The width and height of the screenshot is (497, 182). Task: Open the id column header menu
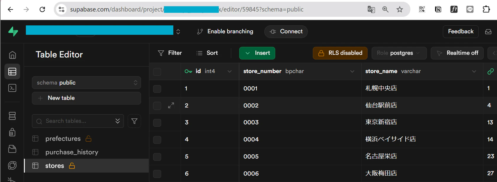229,71
